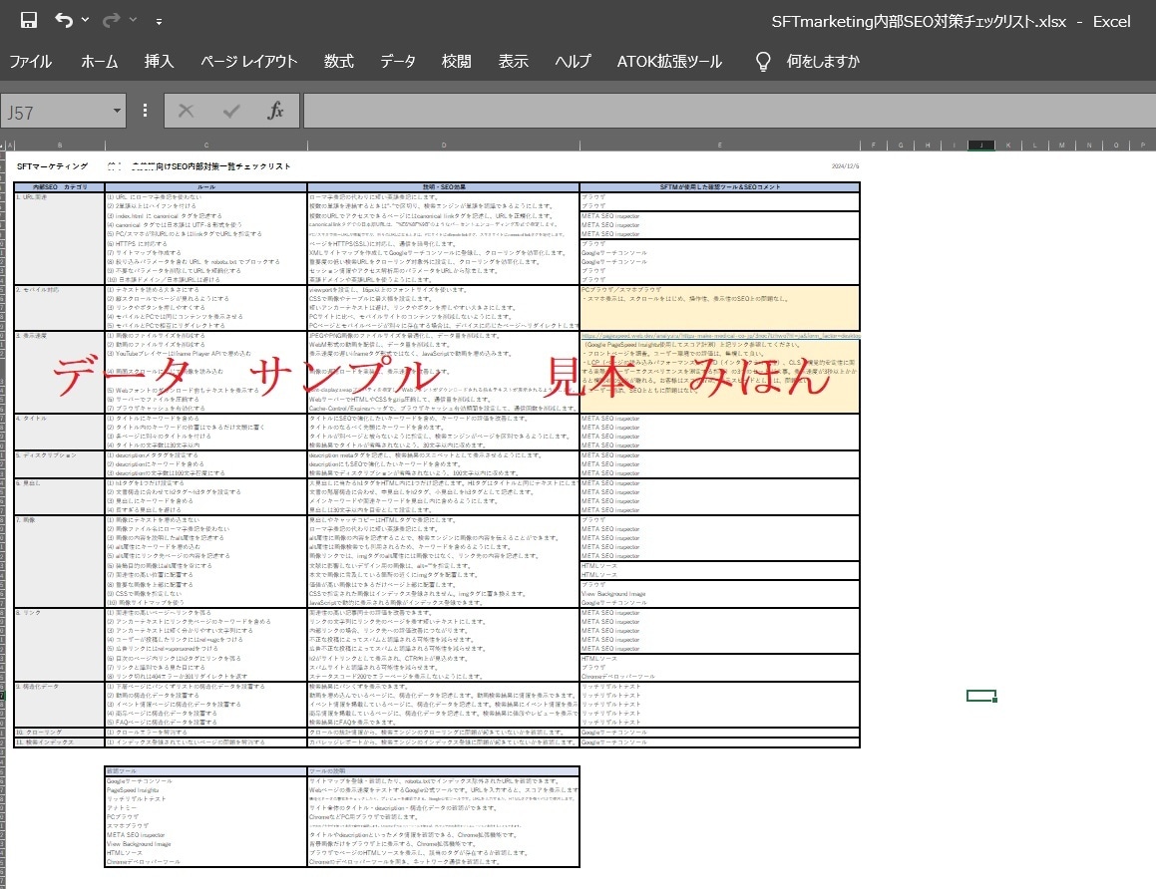
Task: Switch to the ホーム tab
Action: click(100, 61)
